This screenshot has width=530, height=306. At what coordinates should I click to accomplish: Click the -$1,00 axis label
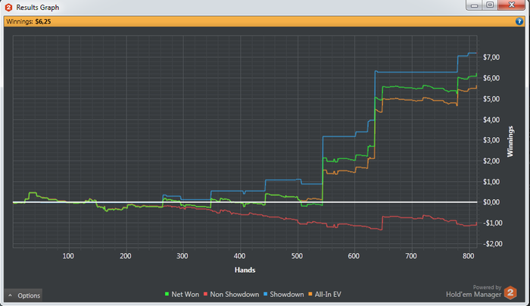click(x=492, y=223)
